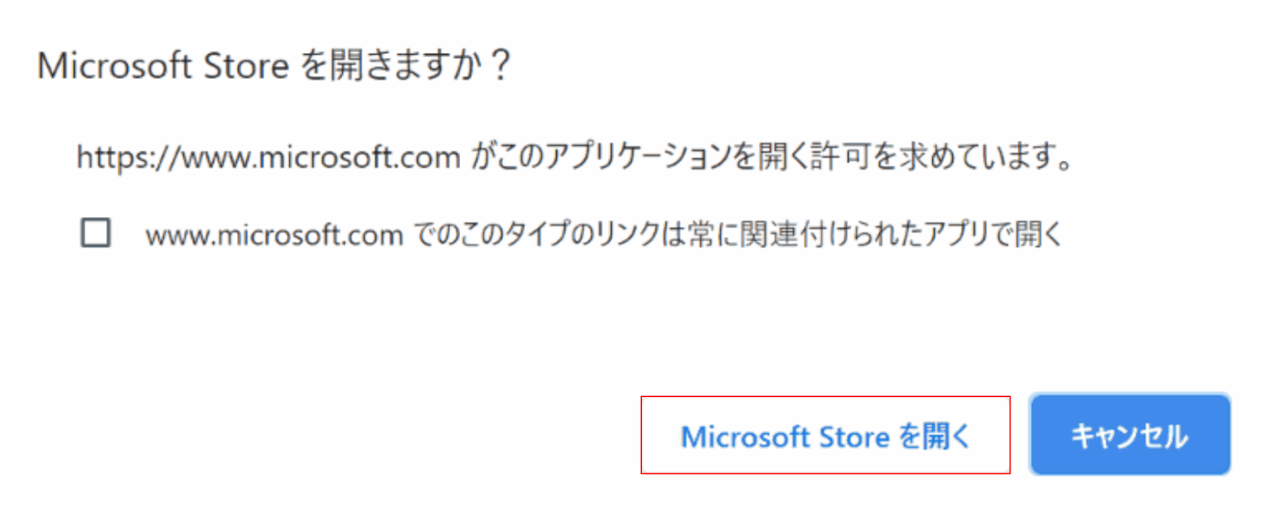The width and height of the screenshot is (1265, 509).
Task: Confirm launching with the red-outlined button
Action: click(x=825, y=436)
